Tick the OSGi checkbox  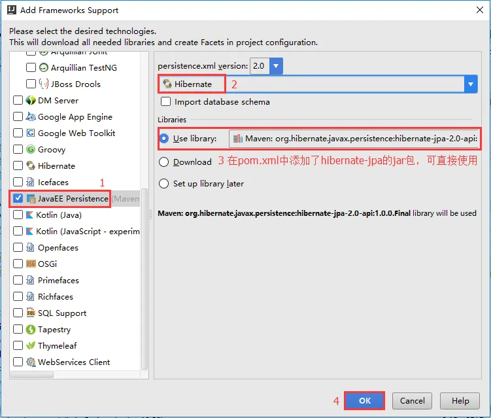(x=18, y=264)
